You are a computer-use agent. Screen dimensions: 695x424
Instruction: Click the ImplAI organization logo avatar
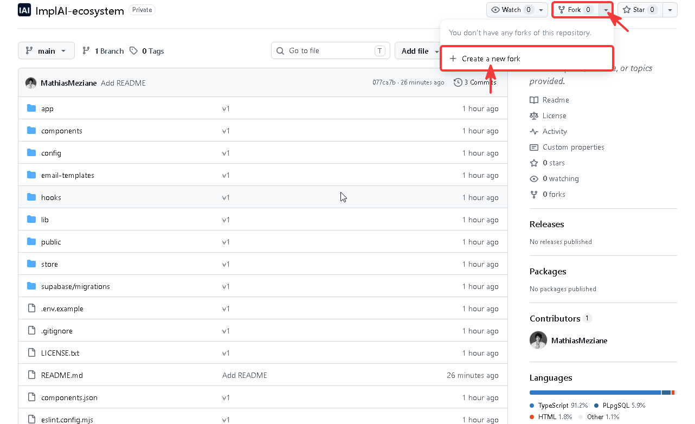(x=24, y=10)
